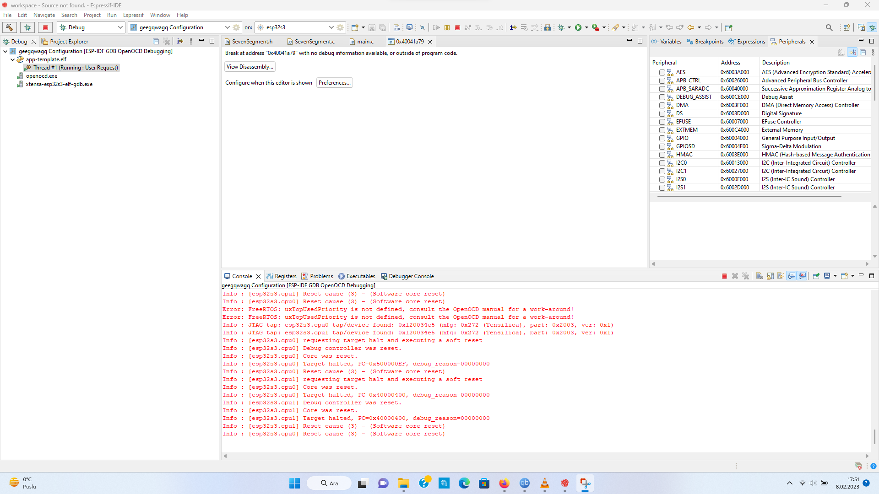Click the Back navigation yellow arrow
This screenshot has height=494, width=879.
[x=691, y=27]
